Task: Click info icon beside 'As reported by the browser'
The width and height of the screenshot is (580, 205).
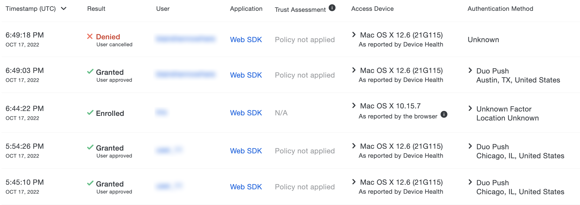Action: coord(444,115)
